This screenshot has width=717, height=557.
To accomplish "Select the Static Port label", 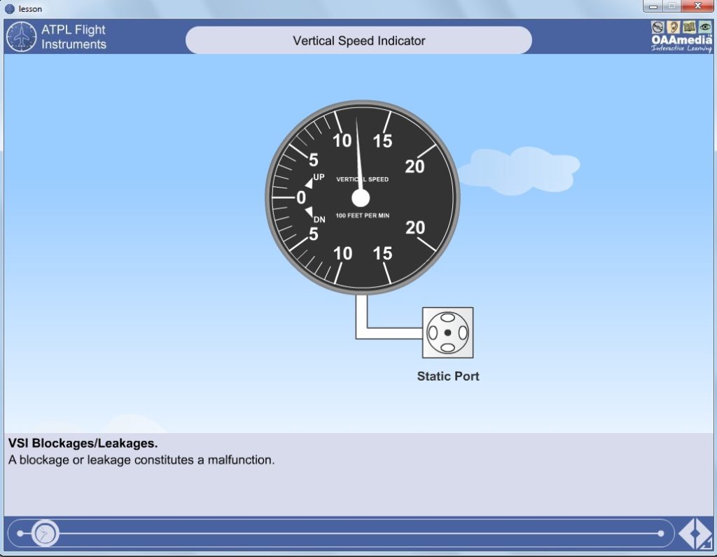I will pos(448,376).
